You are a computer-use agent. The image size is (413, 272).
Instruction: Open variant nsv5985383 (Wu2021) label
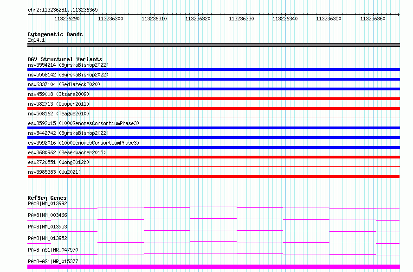click(54, 172)
